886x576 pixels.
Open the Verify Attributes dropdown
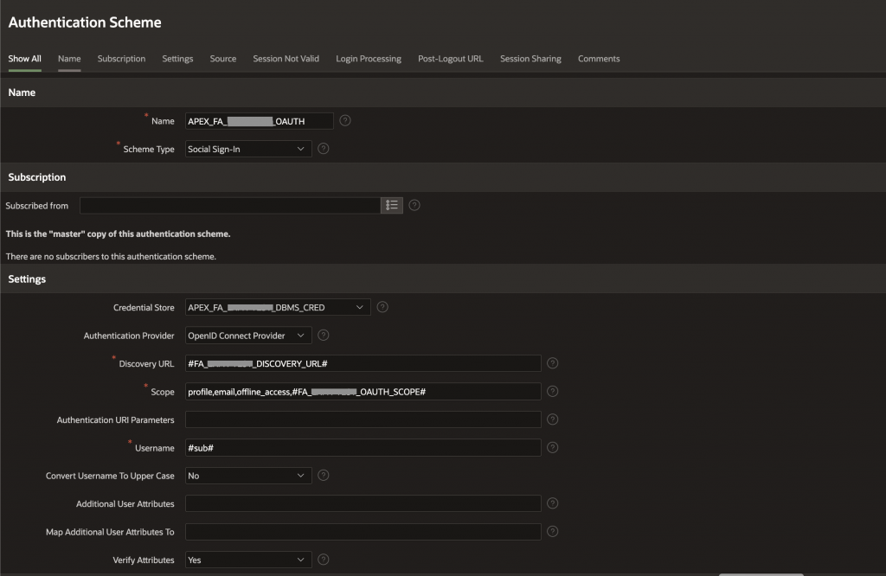coord(248,560)
